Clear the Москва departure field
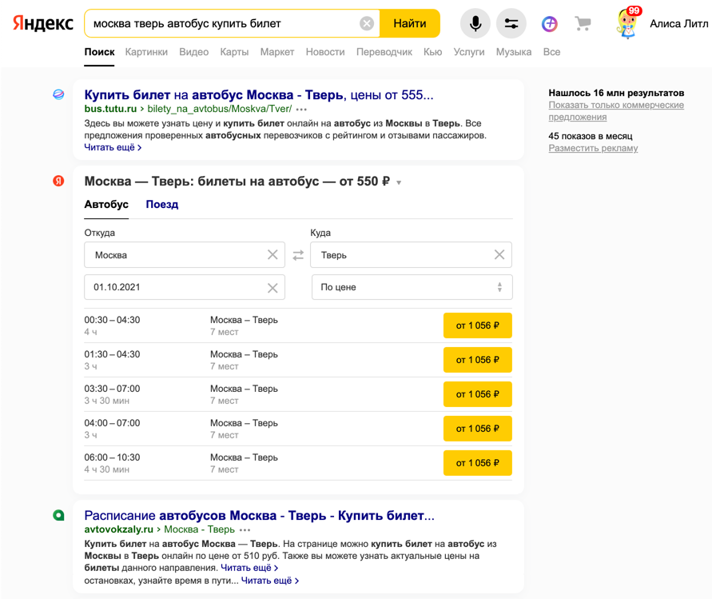Viewport: 712px width, 599px height. (x=272, y=255)
